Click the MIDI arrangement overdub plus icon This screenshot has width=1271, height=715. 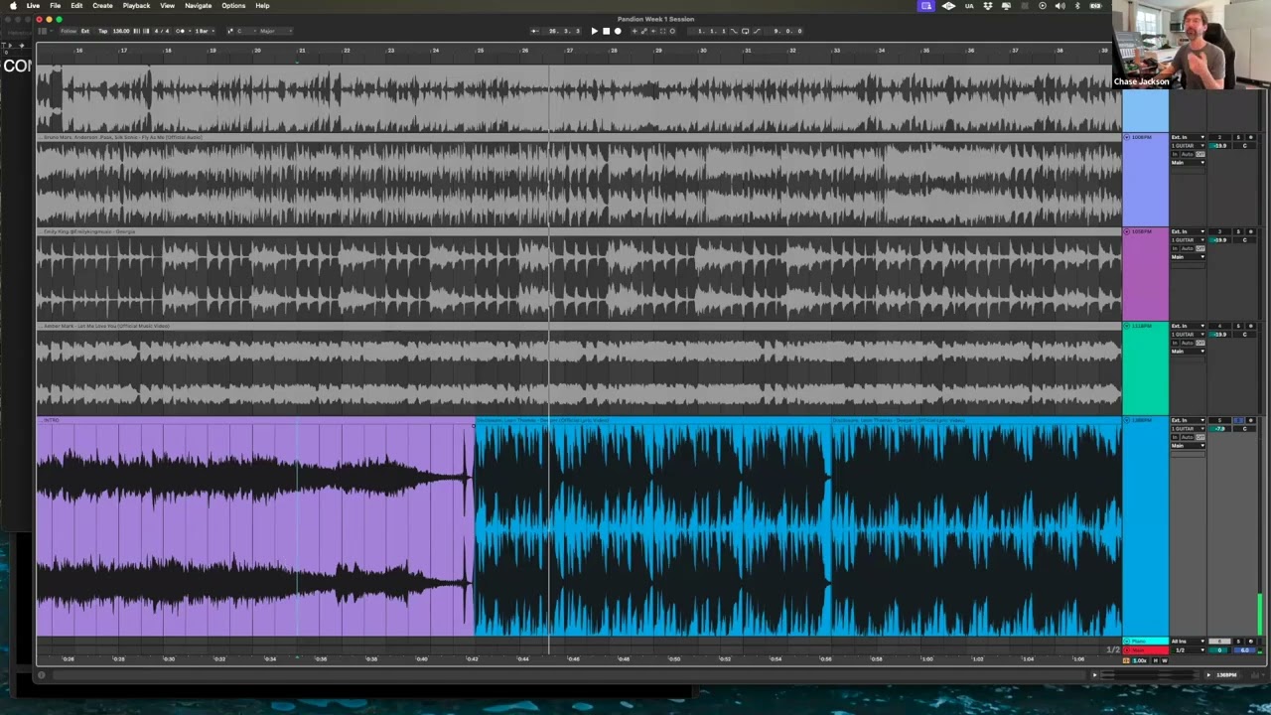click(x=635, y=31)
